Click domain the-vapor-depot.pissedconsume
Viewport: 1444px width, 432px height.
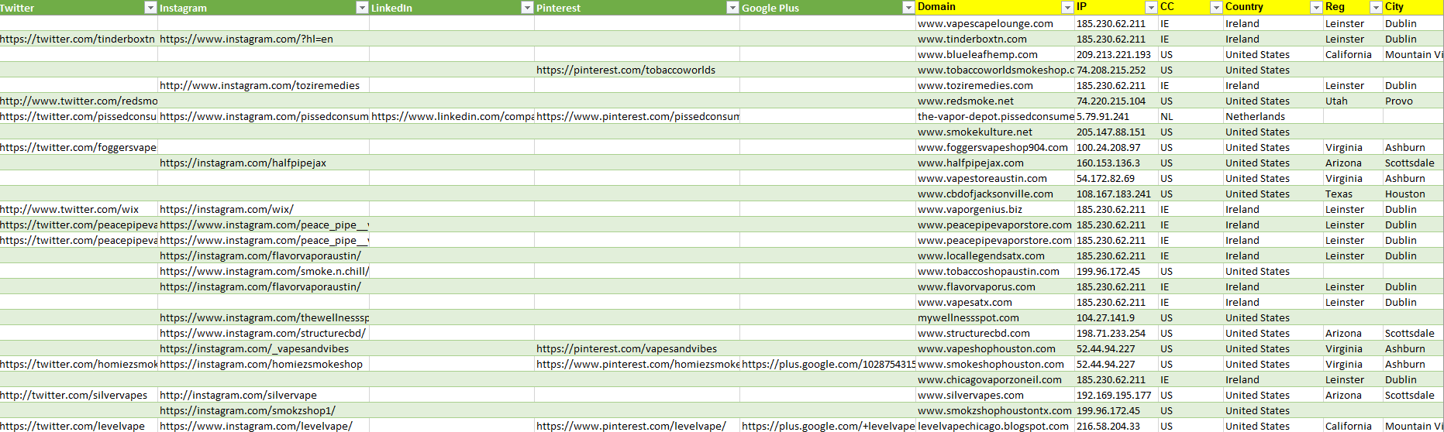(x=994, y=116)
